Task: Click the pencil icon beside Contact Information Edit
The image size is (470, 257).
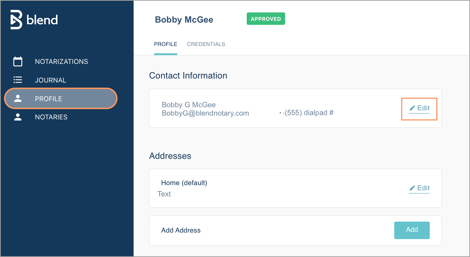Action: (412, 108)
